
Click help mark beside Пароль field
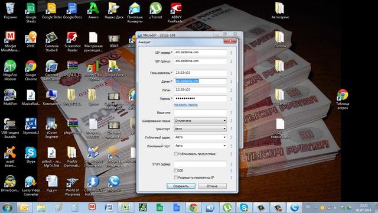pyautogui.click(x=231, y=99)
